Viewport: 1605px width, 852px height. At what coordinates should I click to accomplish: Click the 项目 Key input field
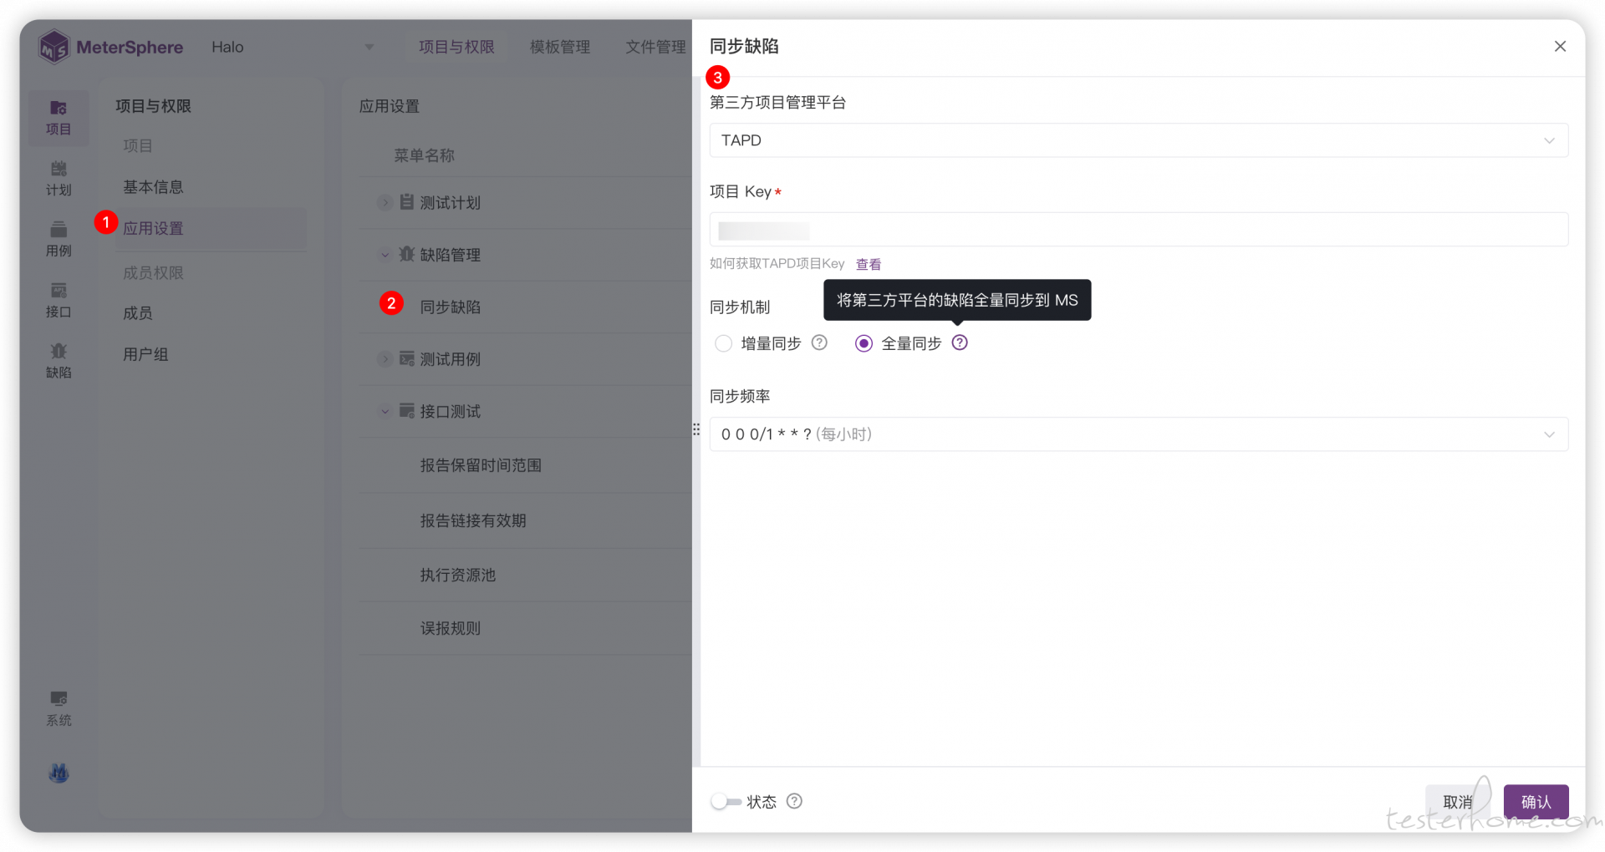[x=1139, y=229]
